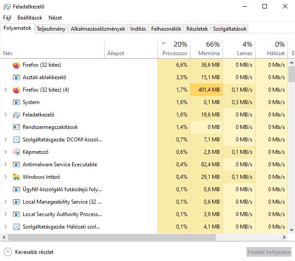Select the System row name
295x261 pixels.
pos(31,102)
